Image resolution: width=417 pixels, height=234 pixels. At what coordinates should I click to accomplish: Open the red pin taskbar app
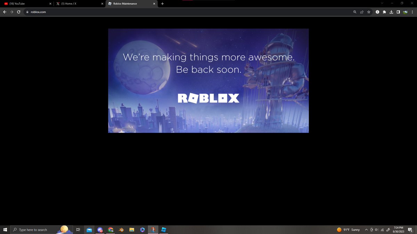coord(153,229)
